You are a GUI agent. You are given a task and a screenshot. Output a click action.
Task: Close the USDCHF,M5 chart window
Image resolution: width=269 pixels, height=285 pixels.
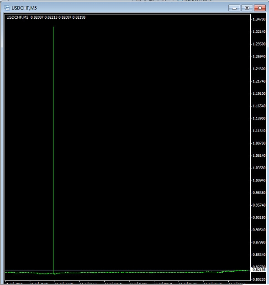point(260,8)
